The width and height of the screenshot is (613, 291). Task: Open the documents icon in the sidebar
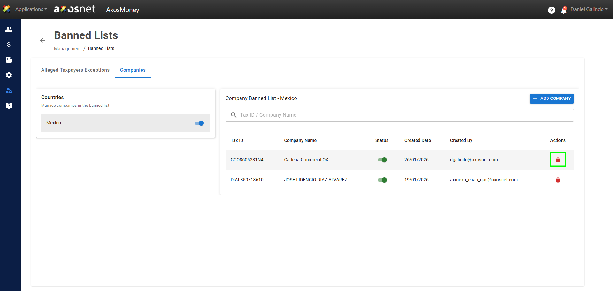[x=9, y=60]
